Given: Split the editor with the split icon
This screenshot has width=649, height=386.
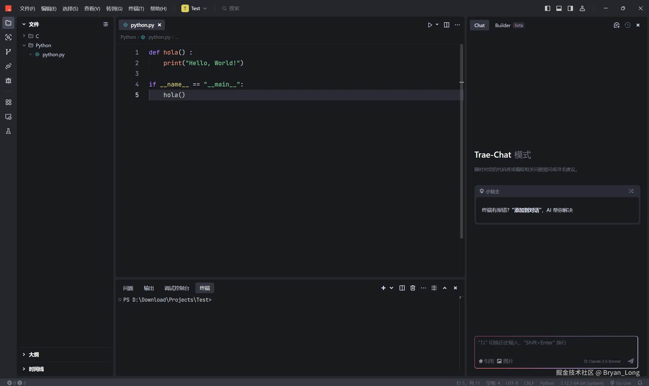Looking at the screenshot, I should coord(447,25).
